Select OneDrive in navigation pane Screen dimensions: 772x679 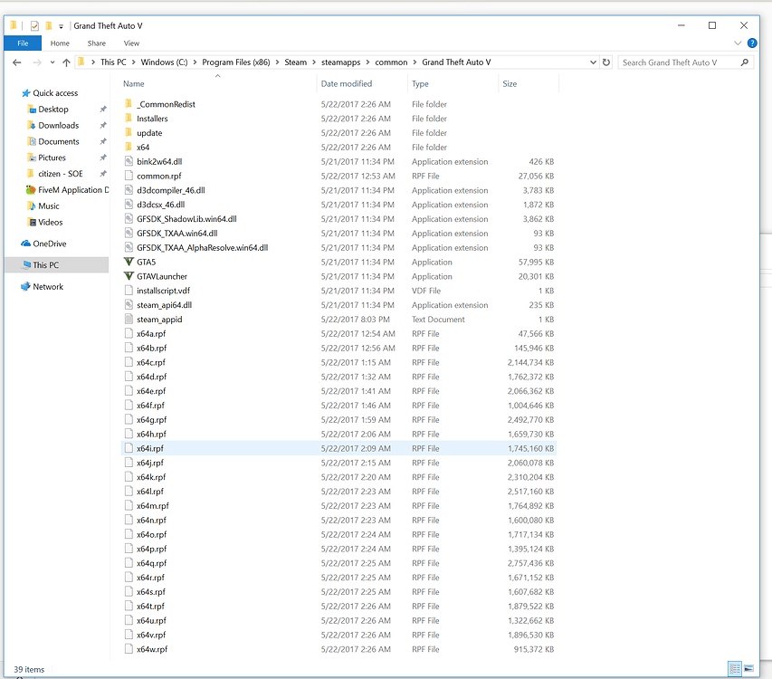pos(49,244)
